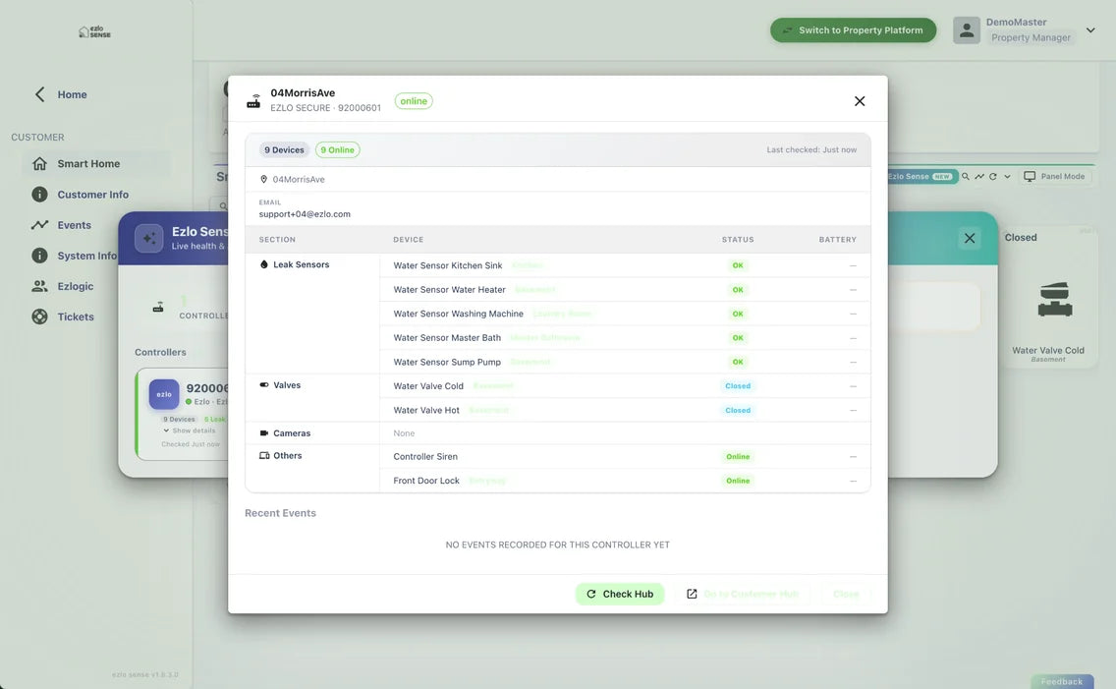The height and width of the screenshot is (689, 1116).
Task: Click the STATUS column header
Action: [x=738, y=240]
